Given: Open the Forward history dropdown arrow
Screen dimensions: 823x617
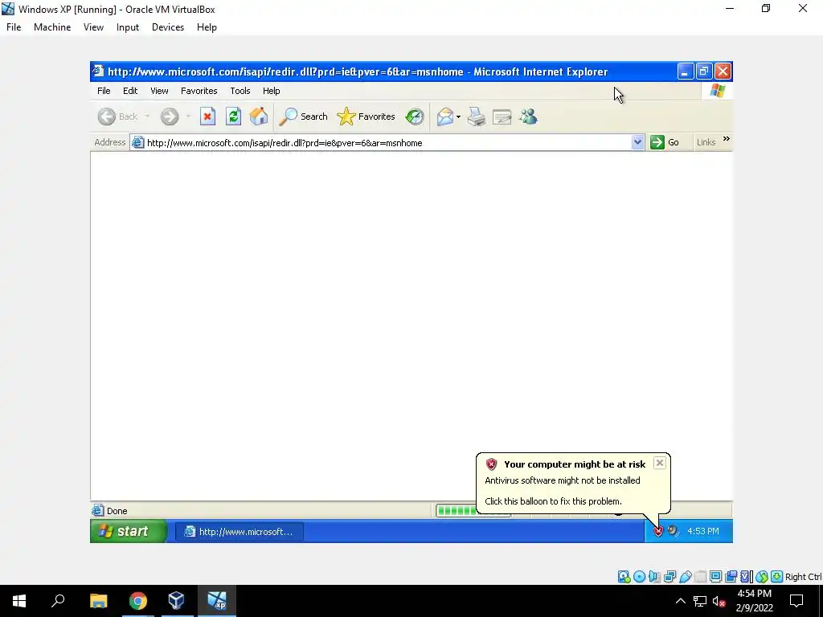Looking at the screenshot, I should tap(188, 116).
